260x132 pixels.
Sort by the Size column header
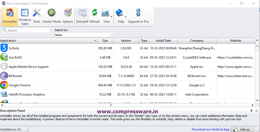pyautogui.click(x=105, y=41)
